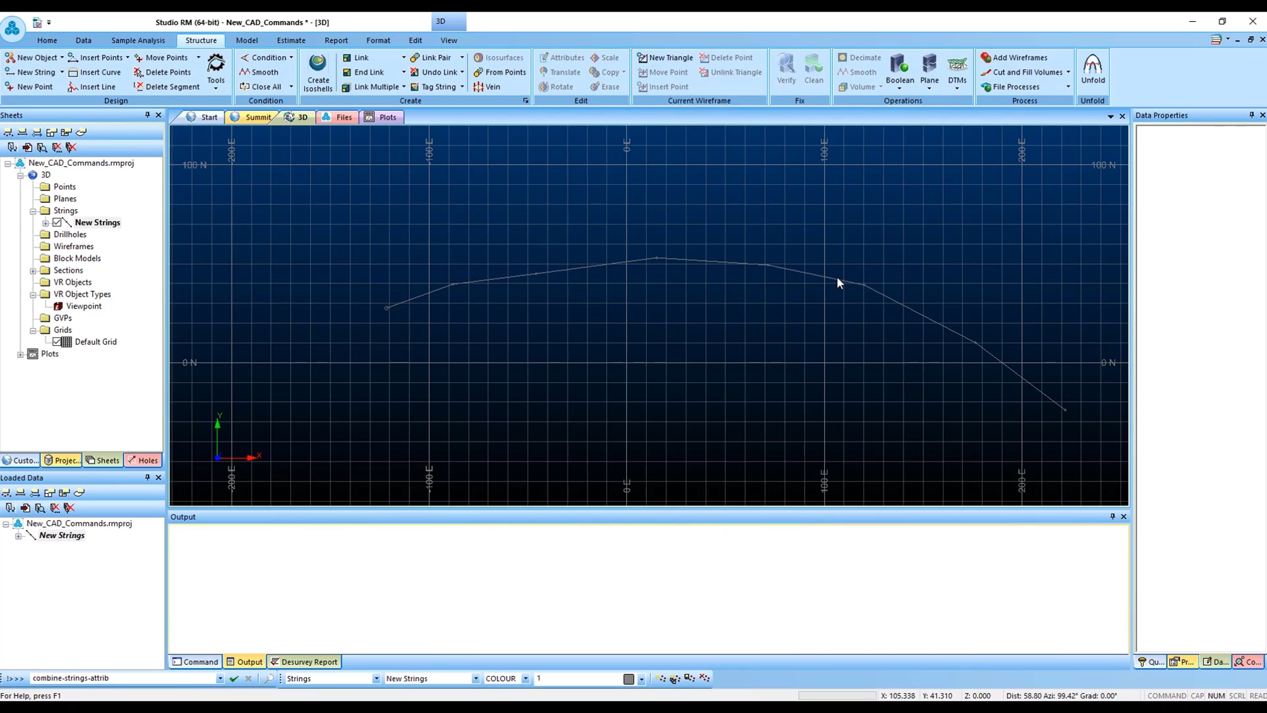
Task: Switch to the Files view tab
Action: point(337,117)
